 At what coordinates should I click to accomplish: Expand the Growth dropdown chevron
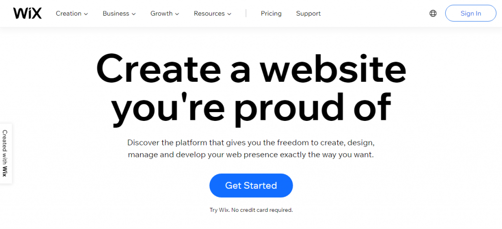(177, 14)
